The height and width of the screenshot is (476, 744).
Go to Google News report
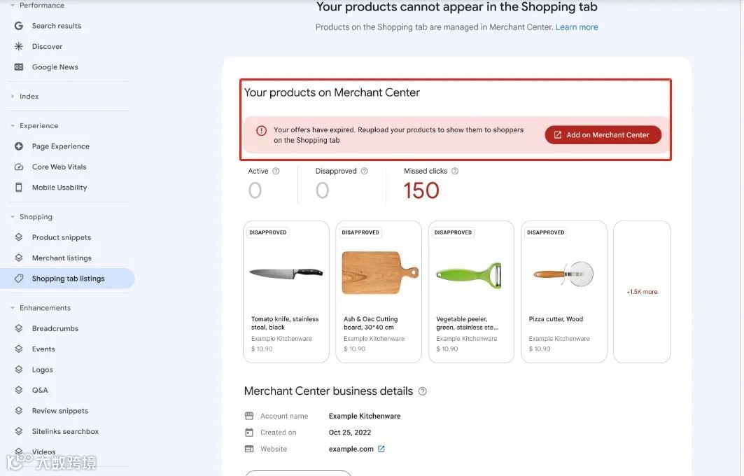pyautogui.click(x=55, y=67)
